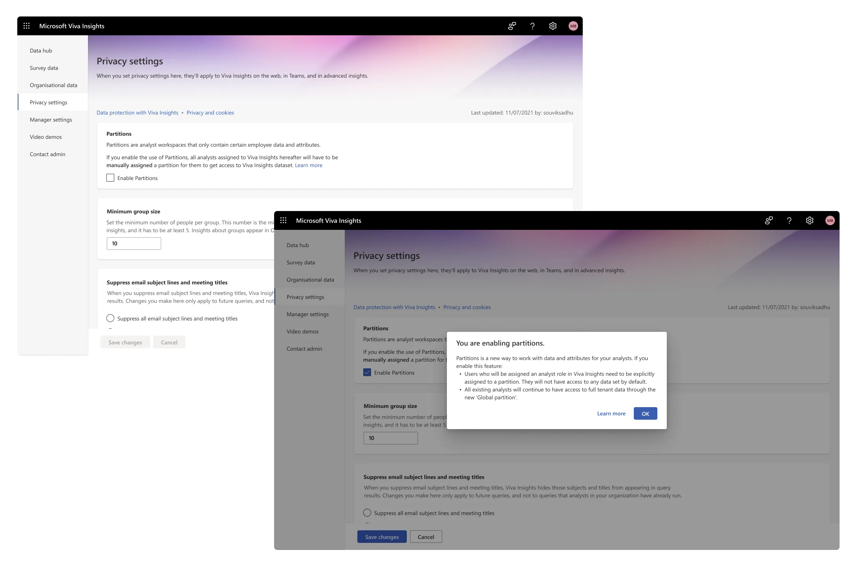Go to Manager settings in the sidebar
Image resolution: width=849 pixels, height=566 pixels.
307,314
